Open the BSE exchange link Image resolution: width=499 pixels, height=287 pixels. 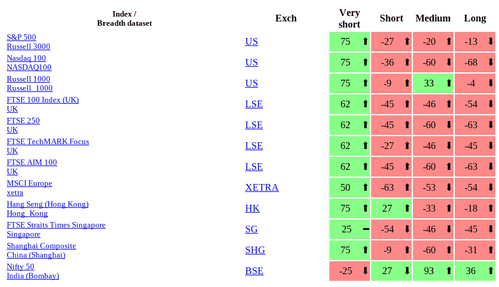tap(254, 271)
